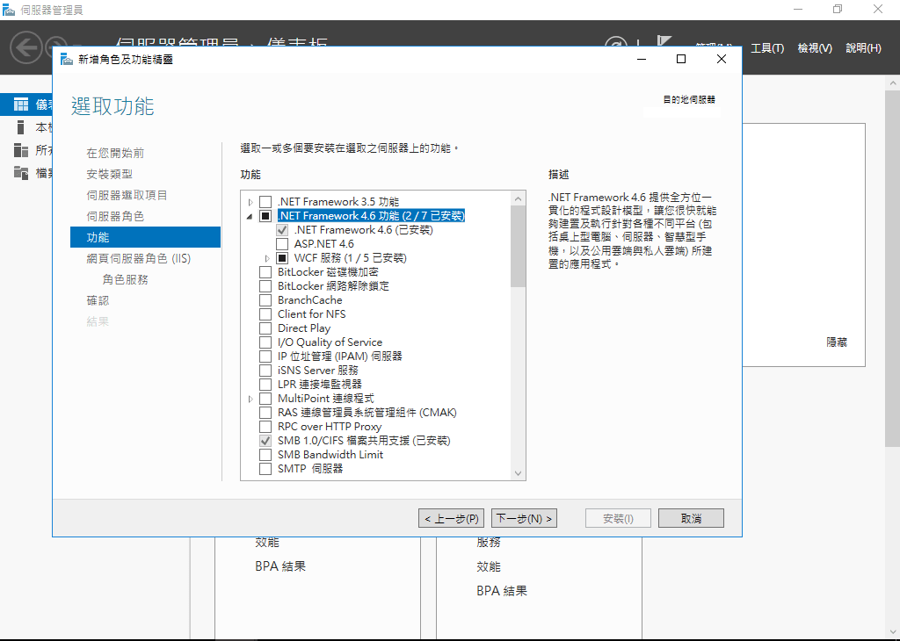Screen dimensions: 900x641
Task: Enable the ASP.NET 4.6 checkbox
Action: (x=282, y=244)
